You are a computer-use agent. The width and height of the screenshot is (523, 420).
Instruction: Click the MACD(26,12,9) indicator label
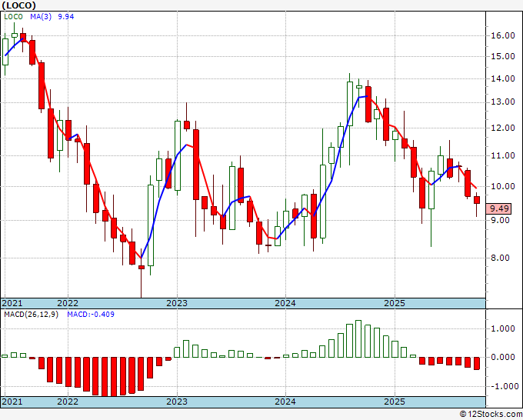(31, 315)
